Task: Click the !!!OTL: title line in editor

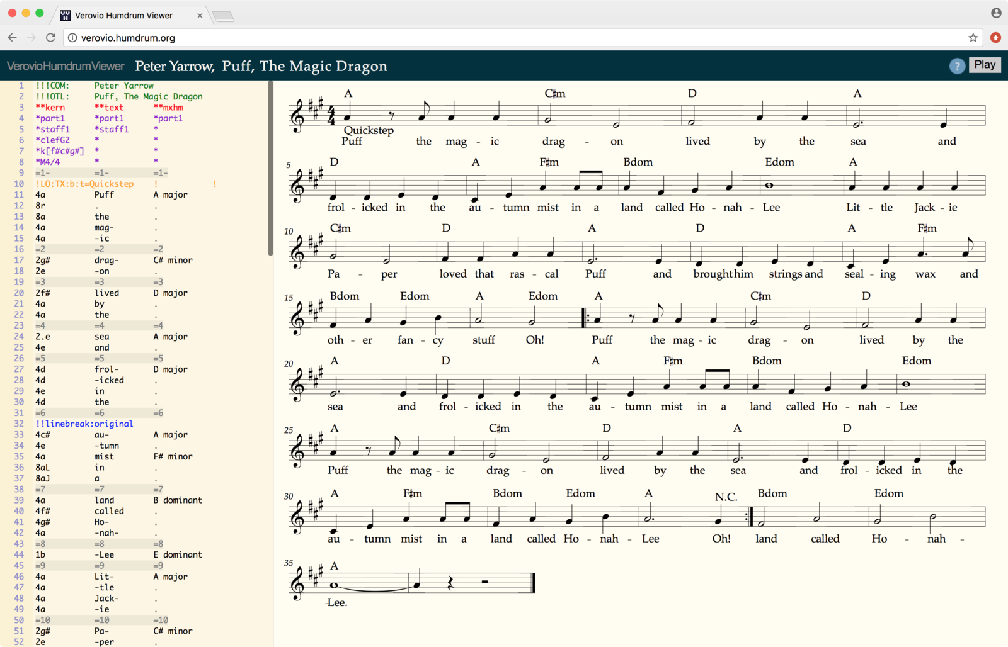Action: click(53, 97)
